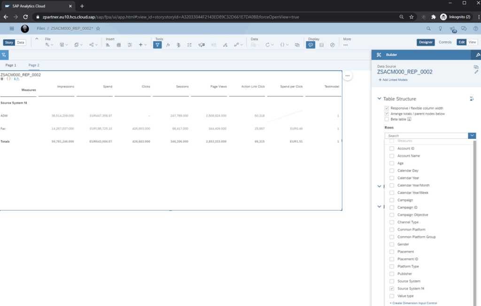Viewport: 481px width, 306px height.
Task: Collapse the Table Structure section
Action: click(x=379, y=99)
